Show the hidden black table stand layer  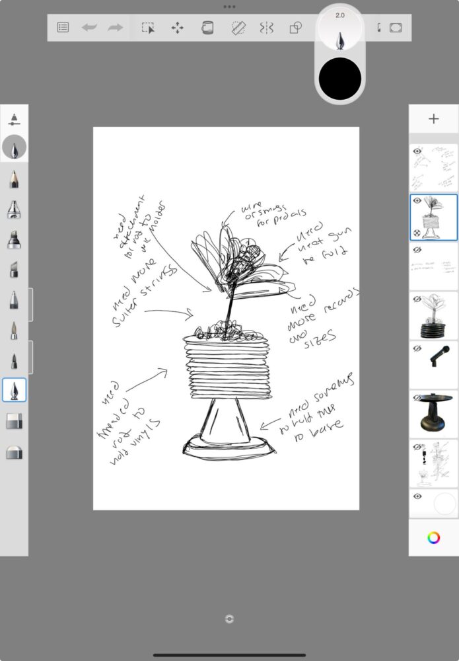417,397
